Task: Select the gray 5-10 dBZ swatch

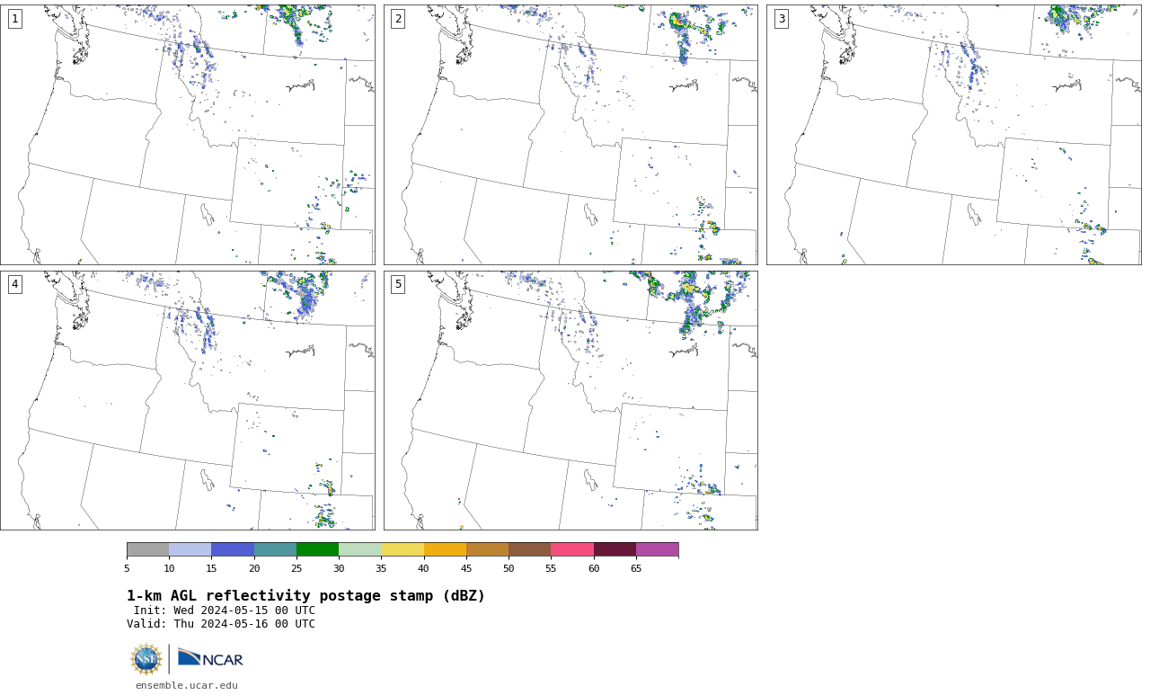Action: [x=147, y=549]
